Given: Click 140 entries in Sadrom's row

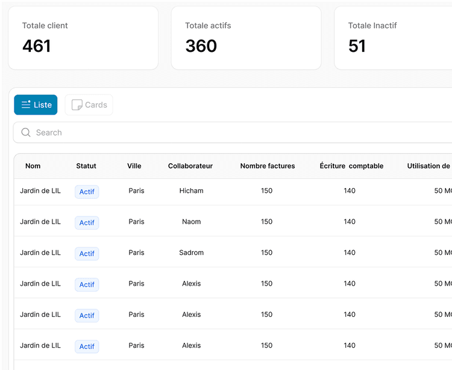Looking at the screenshot, I should click(x=350, y=252).
